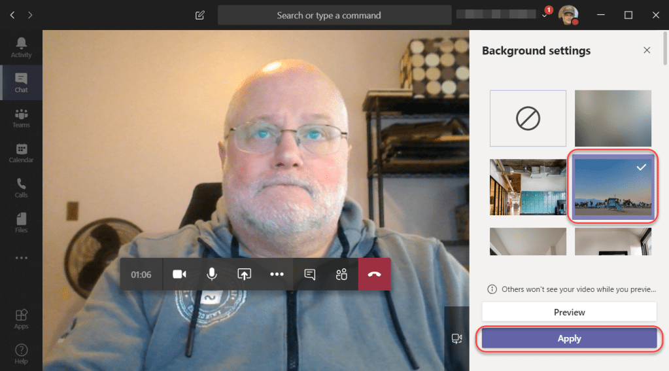Image resolution: width=669 pixels, height=371 pixels.
Task: Show meeting participants
Action: pyautogui.click(x=341, y=274)
